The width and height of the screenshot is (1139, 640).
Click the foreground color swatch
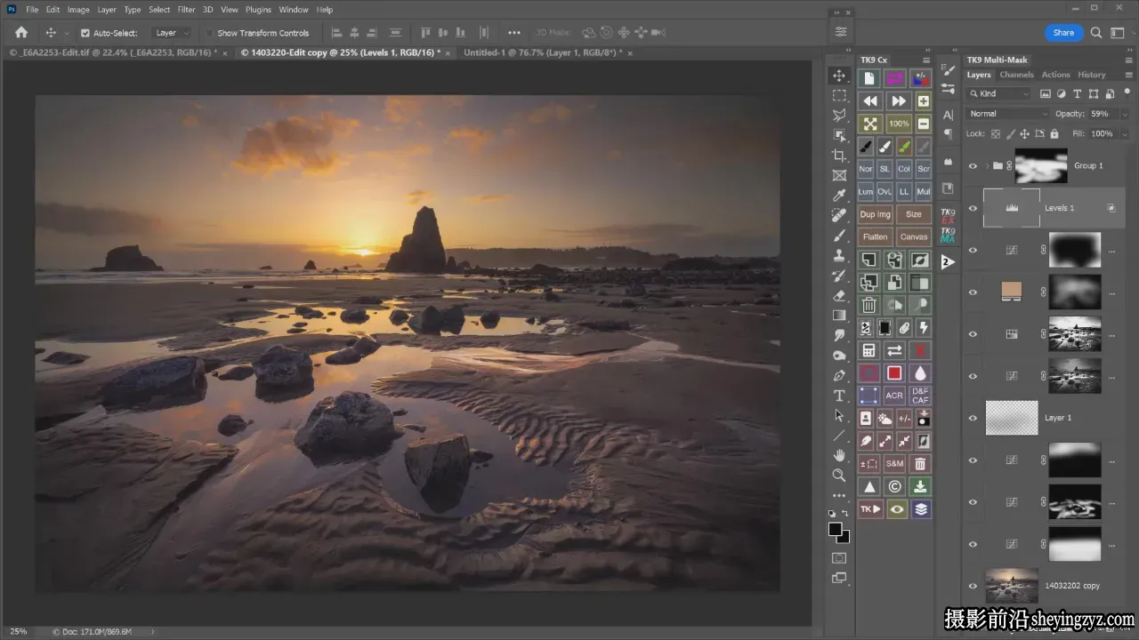pos(836,530)
